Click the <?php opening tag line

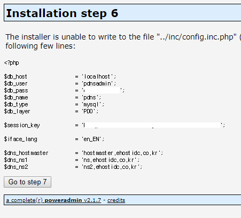click(12, 63)
